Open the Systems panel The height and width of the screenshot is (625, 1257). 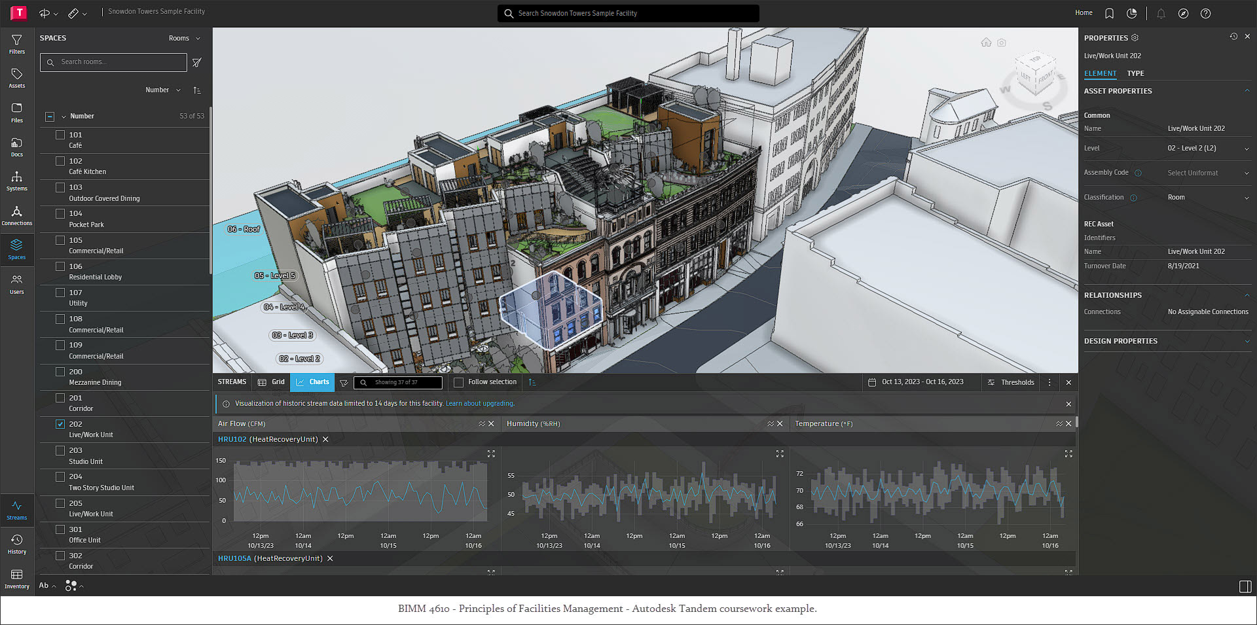point(17,181)
